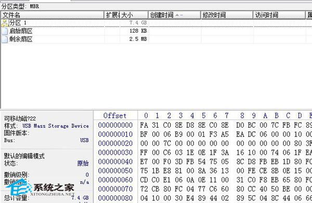312x203 pixels.
Task: Select the 启始扇区 entry
Action: point(21,31)
